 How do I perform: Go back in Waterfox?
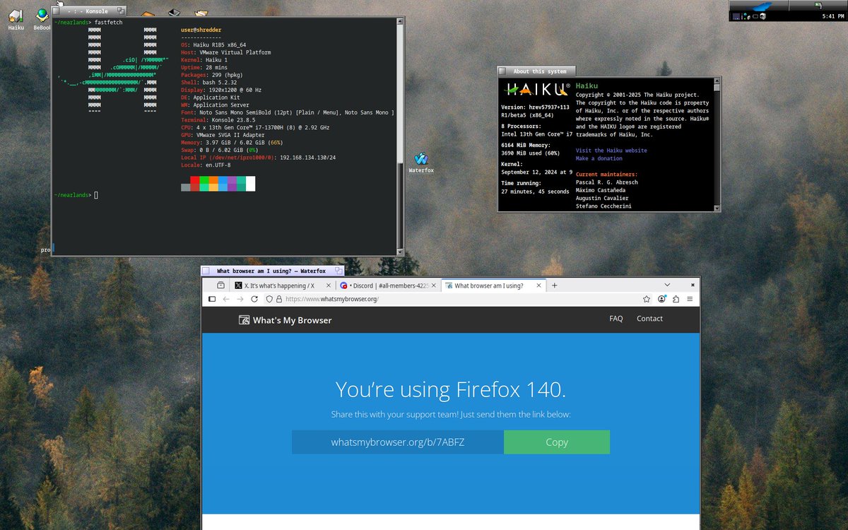click(x=225, y=299)
